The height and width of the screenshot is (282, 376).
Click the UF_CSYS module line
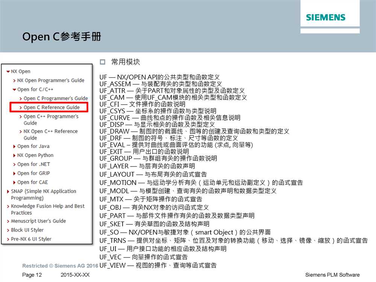158,111
